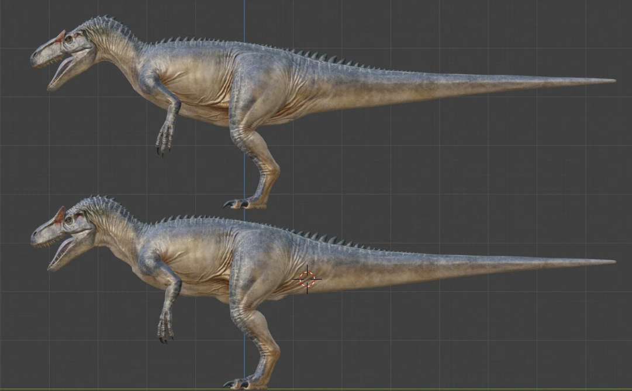632x391 pixels.
Task: Select the lower dinosaur's eye
Action: (x=69, y=220)
